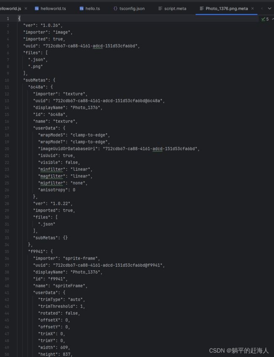Open the tsconfig.json tab
The height and width of the screenshot is (357, 274).
tap(129, 9)
